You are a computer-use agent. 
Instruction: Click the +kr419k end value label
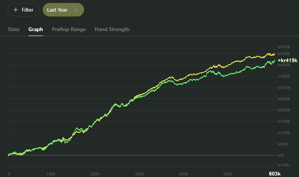pyautogui.click(x=287, y=60)
